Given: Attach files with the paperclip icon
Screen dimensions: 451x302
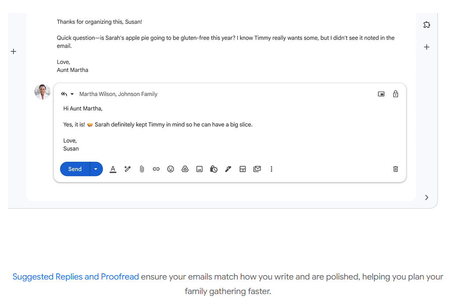Looking at the screenshot, I should tap(142, 169).
